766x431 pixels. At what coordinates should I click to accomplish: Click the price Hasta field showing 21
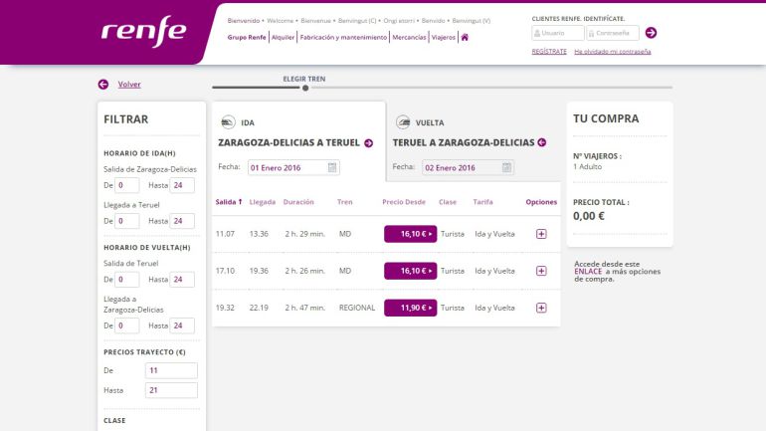pos(171,390)
